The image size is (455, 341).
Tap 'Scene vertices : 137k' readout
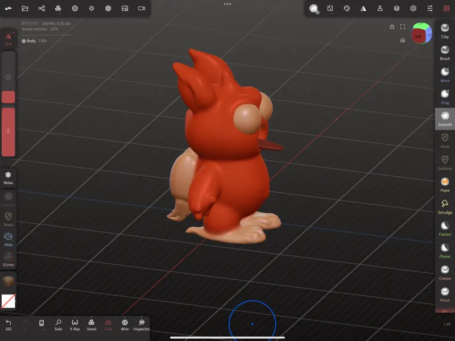pos(40,29)
